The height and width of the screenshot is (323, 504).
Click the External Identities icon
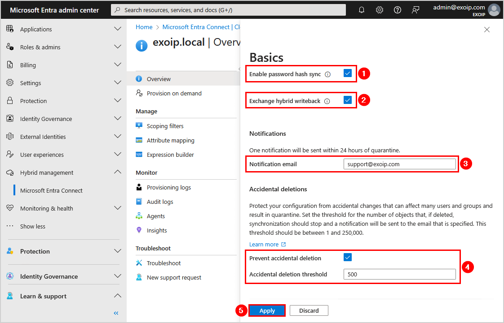click(10, 137)
